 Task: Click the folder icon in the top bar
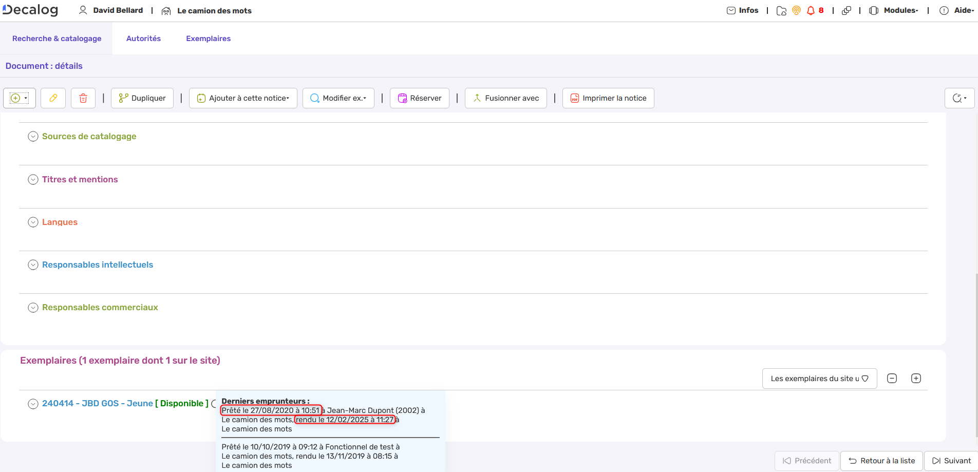(781, 11)
